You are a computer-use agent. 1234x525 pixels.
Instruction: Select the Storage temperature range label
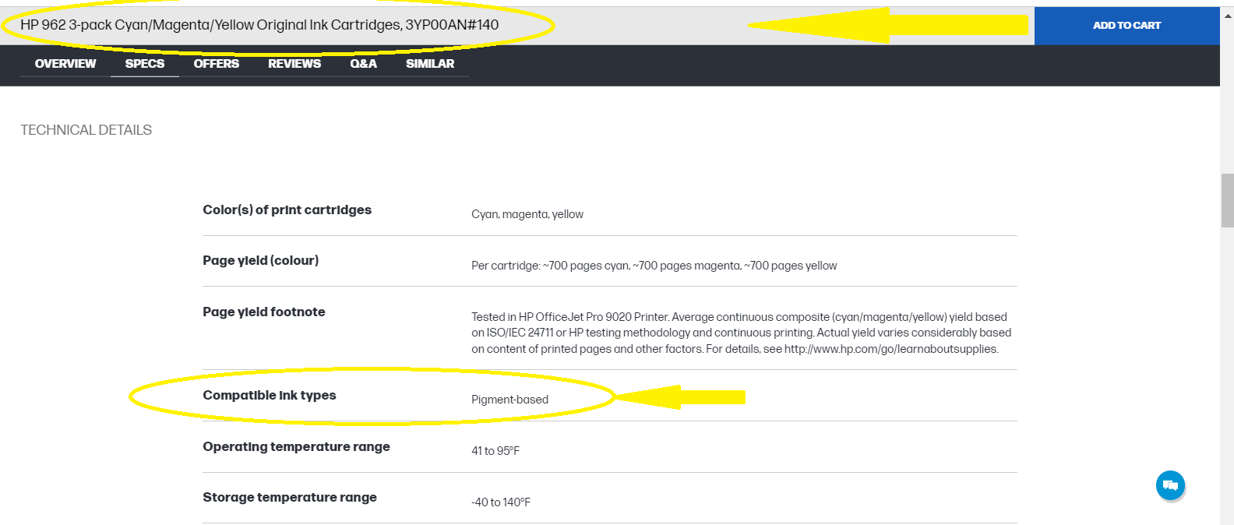[x=290, y=498]
